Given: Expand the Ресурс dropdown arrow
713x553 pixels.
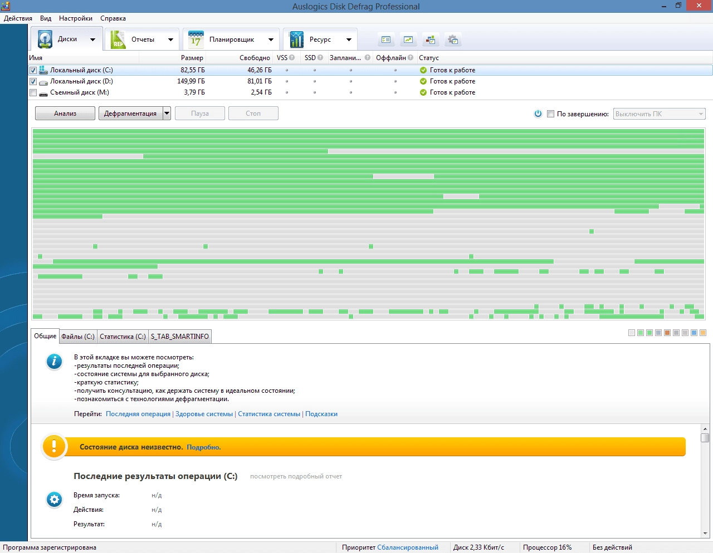Looking at the screenshot, I should point(349,39).
